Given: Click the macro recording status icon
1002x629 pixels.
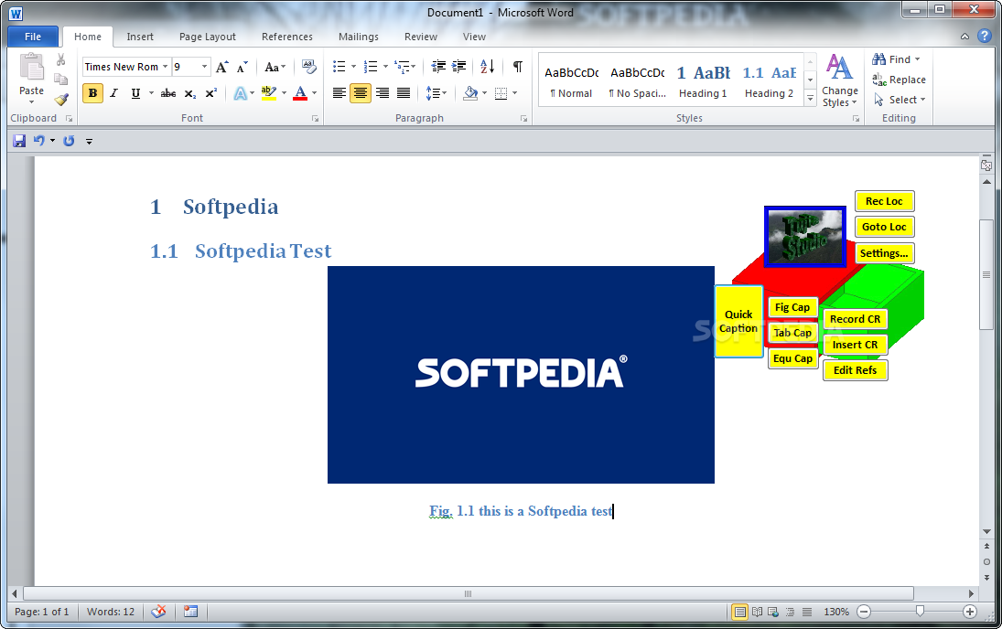Looking at the screenshot, I should [190, 612].
